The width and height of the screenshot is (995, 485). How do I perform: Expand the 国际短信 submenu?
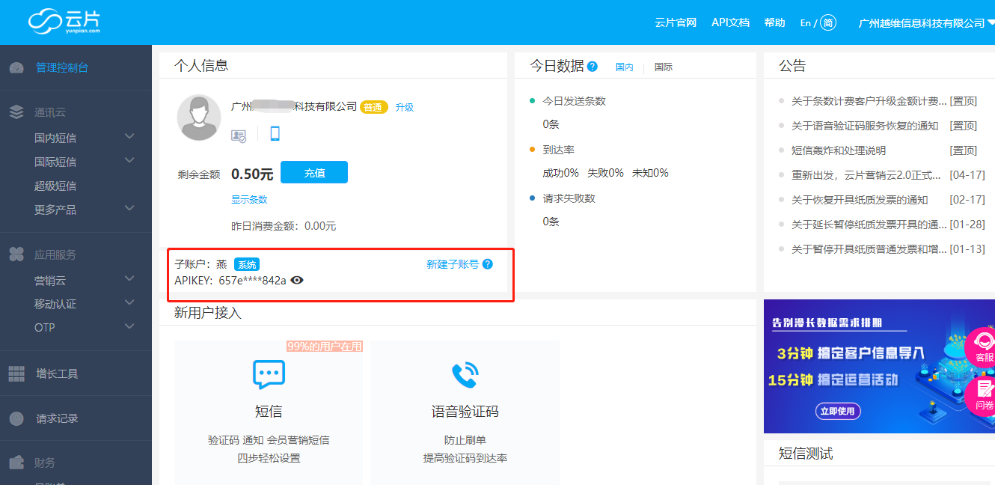129,160
